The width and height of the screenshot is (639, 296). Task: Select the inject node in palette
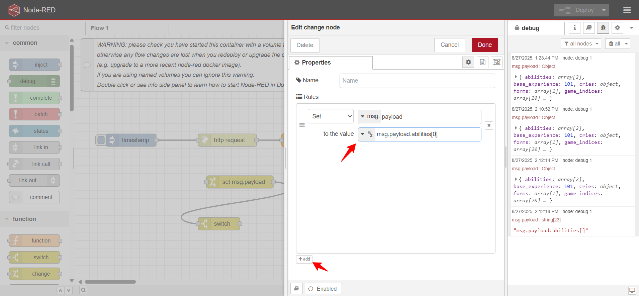pos(35,65)
